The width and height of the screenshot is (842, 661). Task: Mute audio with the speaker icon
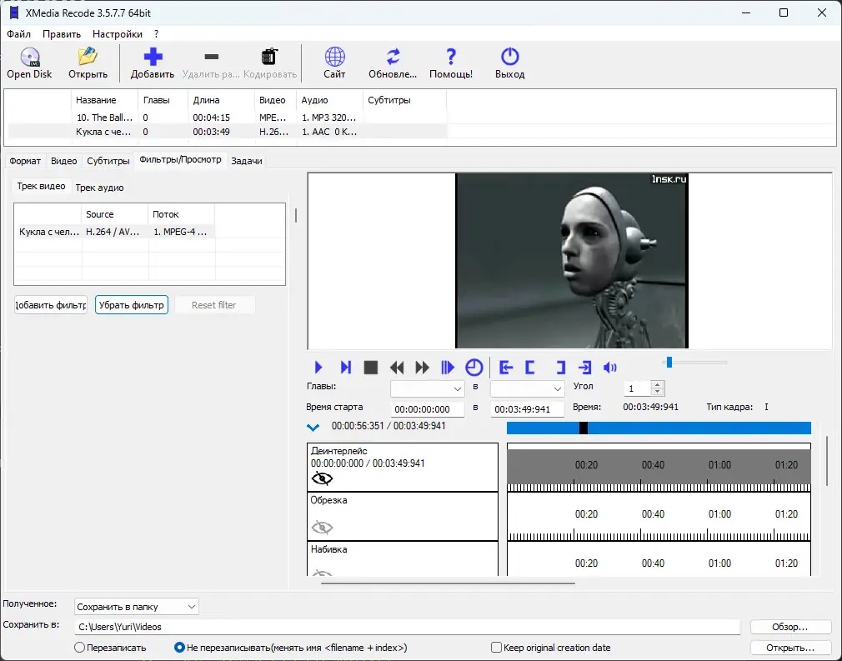click(610, 368)
